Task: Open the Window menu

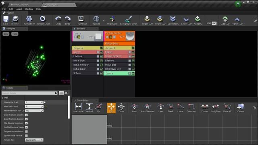Action: 29,9
